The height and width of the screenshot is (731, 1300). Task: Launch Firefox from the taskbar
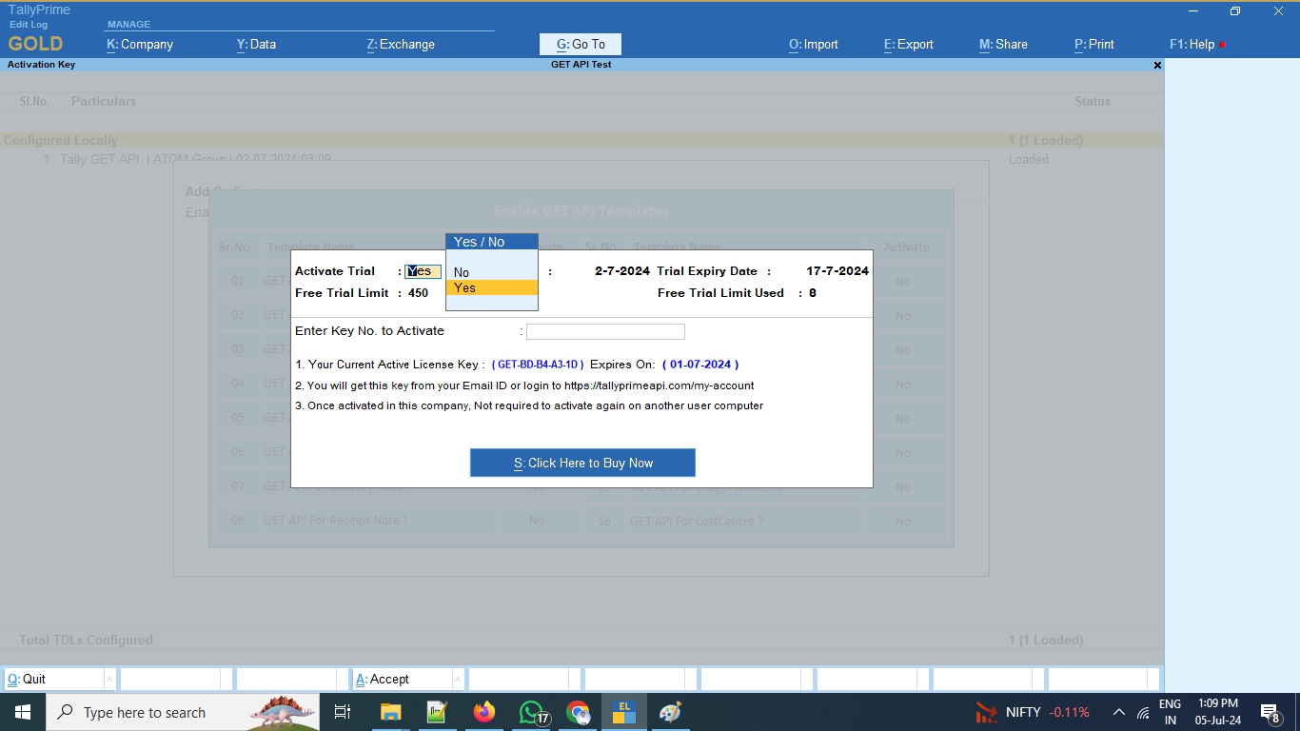click(x=484, y=712)
